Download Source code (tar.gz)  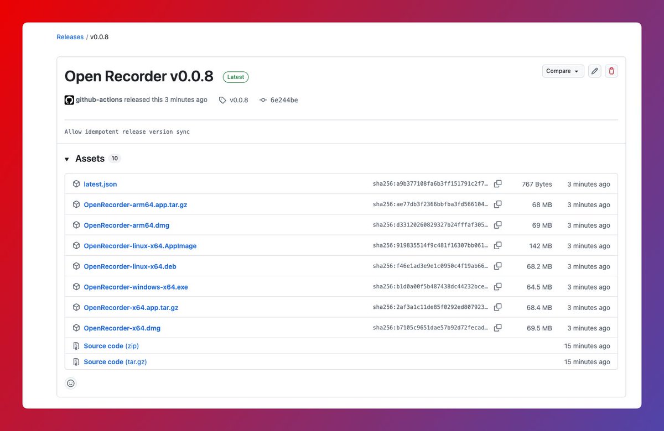115,362
